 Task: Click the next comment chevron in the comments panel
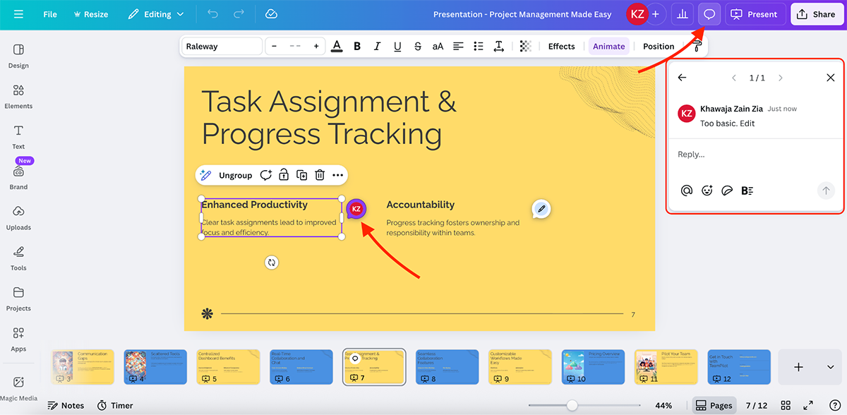(780, 78)
